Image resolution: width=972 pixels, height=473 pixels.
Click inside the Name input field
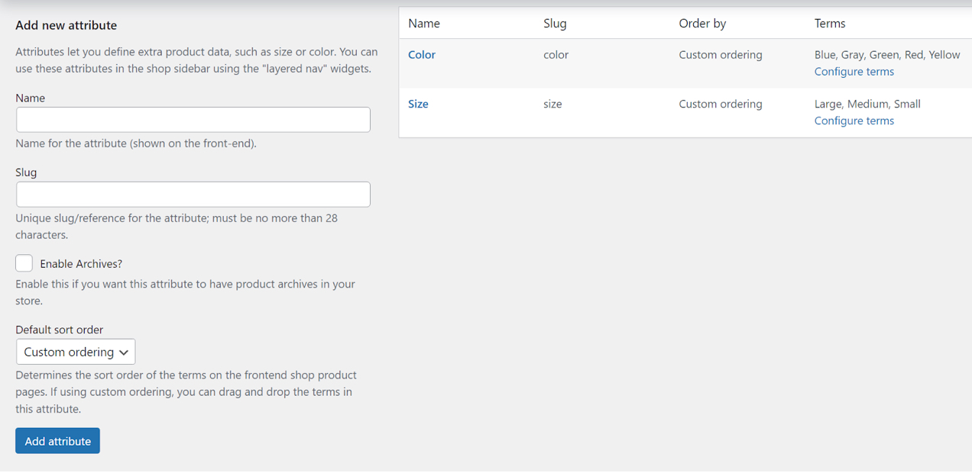coord(193,119)
